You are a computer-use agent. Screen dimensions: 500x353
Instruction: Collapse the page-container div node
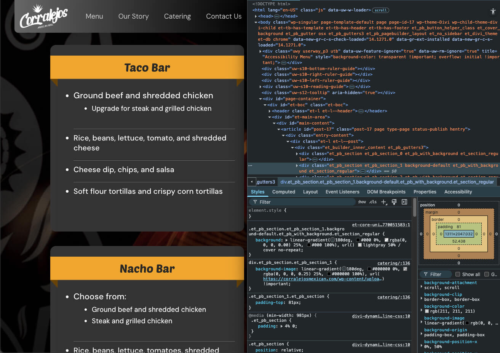261,99
